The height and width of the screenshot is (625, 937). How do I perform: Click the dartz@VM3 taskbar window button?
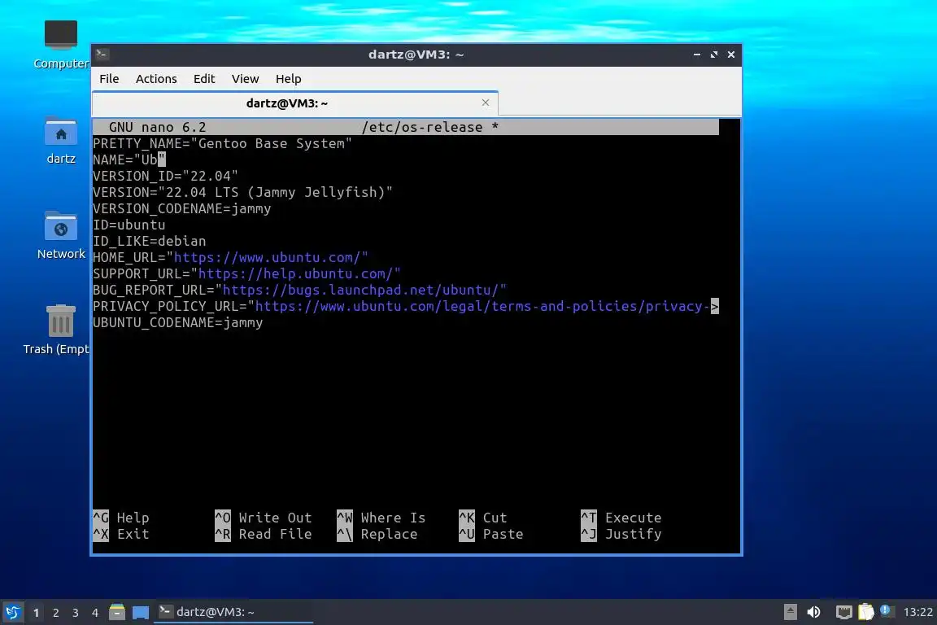(x=233, y=612)
